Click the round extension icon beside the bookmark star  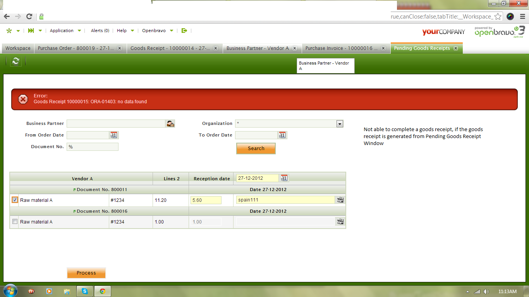pos(510,16)
